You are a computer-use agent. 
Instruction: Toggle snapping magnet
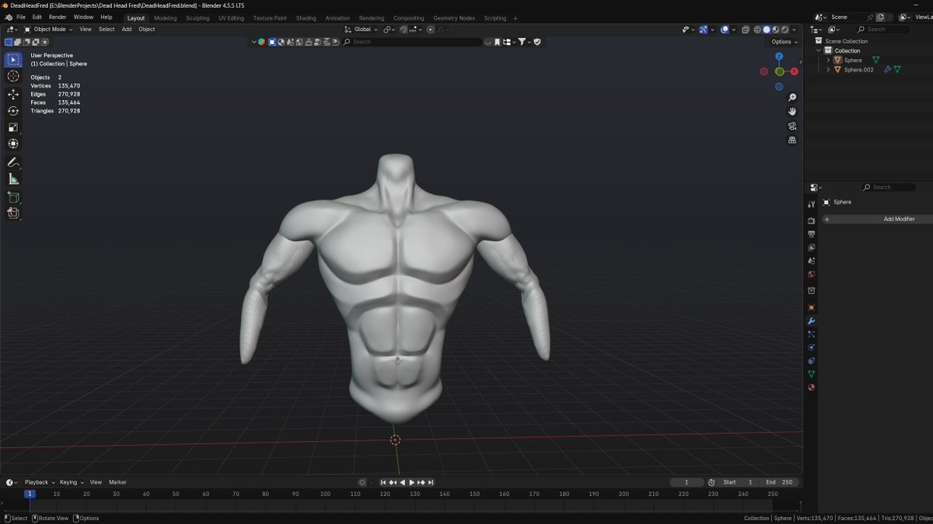pyautogui.click(x=404, y=29)
